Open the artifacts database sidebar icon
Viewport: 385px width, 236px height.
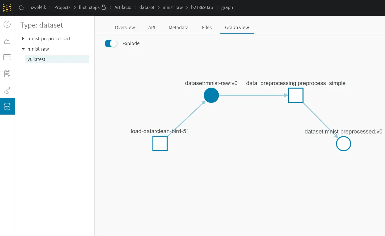(7, 106)
